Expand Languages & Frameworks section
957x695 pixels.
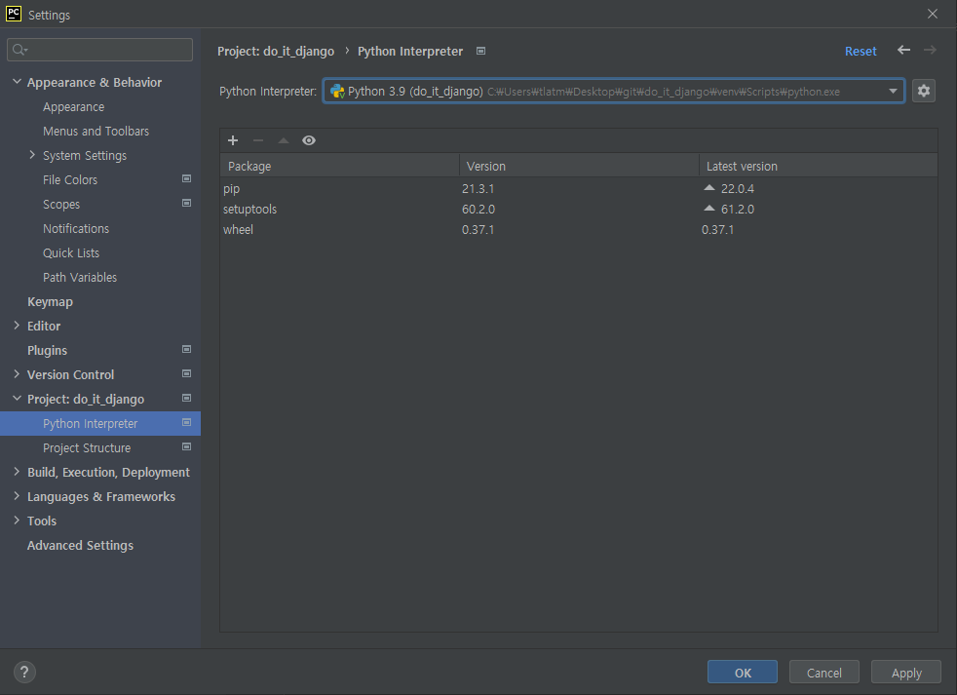pyautogui.click(x=17, y=496)
